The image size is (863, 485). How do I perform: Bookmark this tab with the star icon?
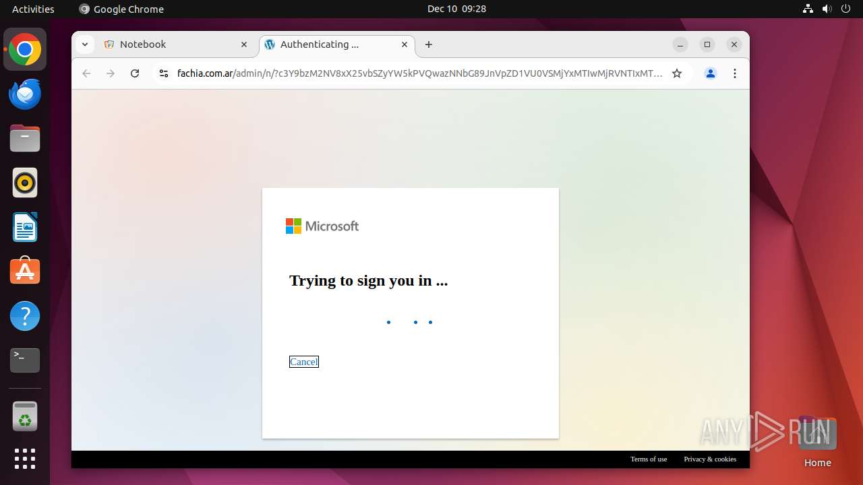click(x=677, y=73)
